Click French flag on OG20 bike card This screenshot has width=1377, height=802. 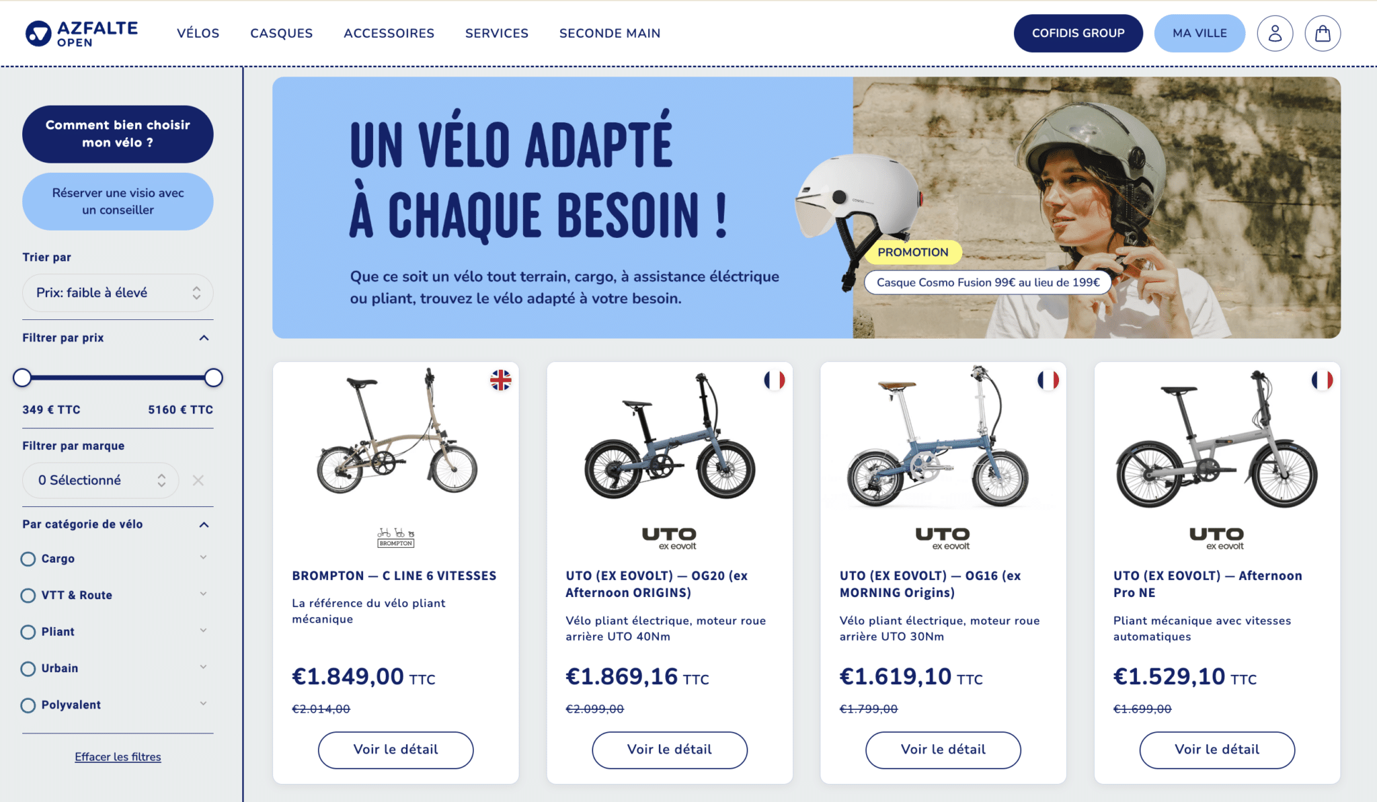pyautogui.click(x=774, y=380)
